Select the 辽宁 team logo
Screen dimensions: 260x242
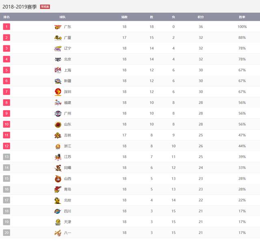[x=58, y=49]
